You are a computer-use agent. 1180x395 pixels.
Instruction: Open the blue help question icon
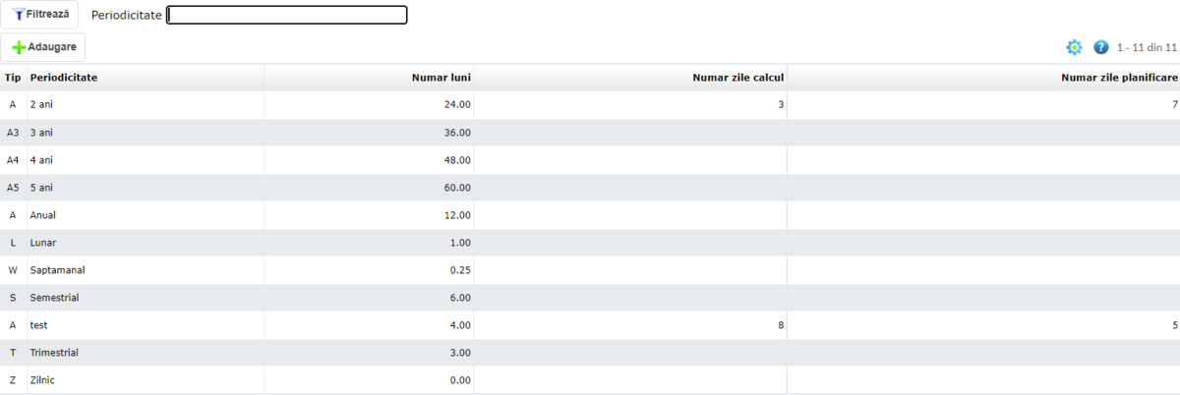click(x=1100, y=47)
